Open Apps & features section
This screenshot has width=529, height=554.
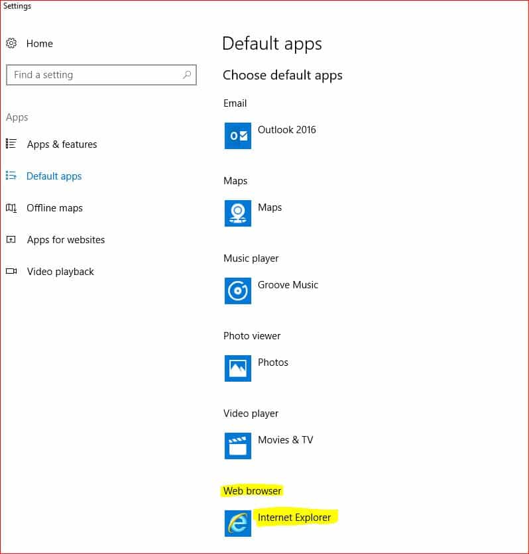coord(62,144)
